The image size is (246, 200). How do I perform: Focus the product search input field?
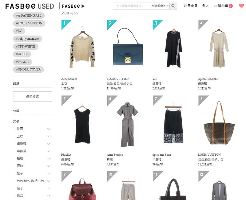pyautogui.click(x=132, y=6)
